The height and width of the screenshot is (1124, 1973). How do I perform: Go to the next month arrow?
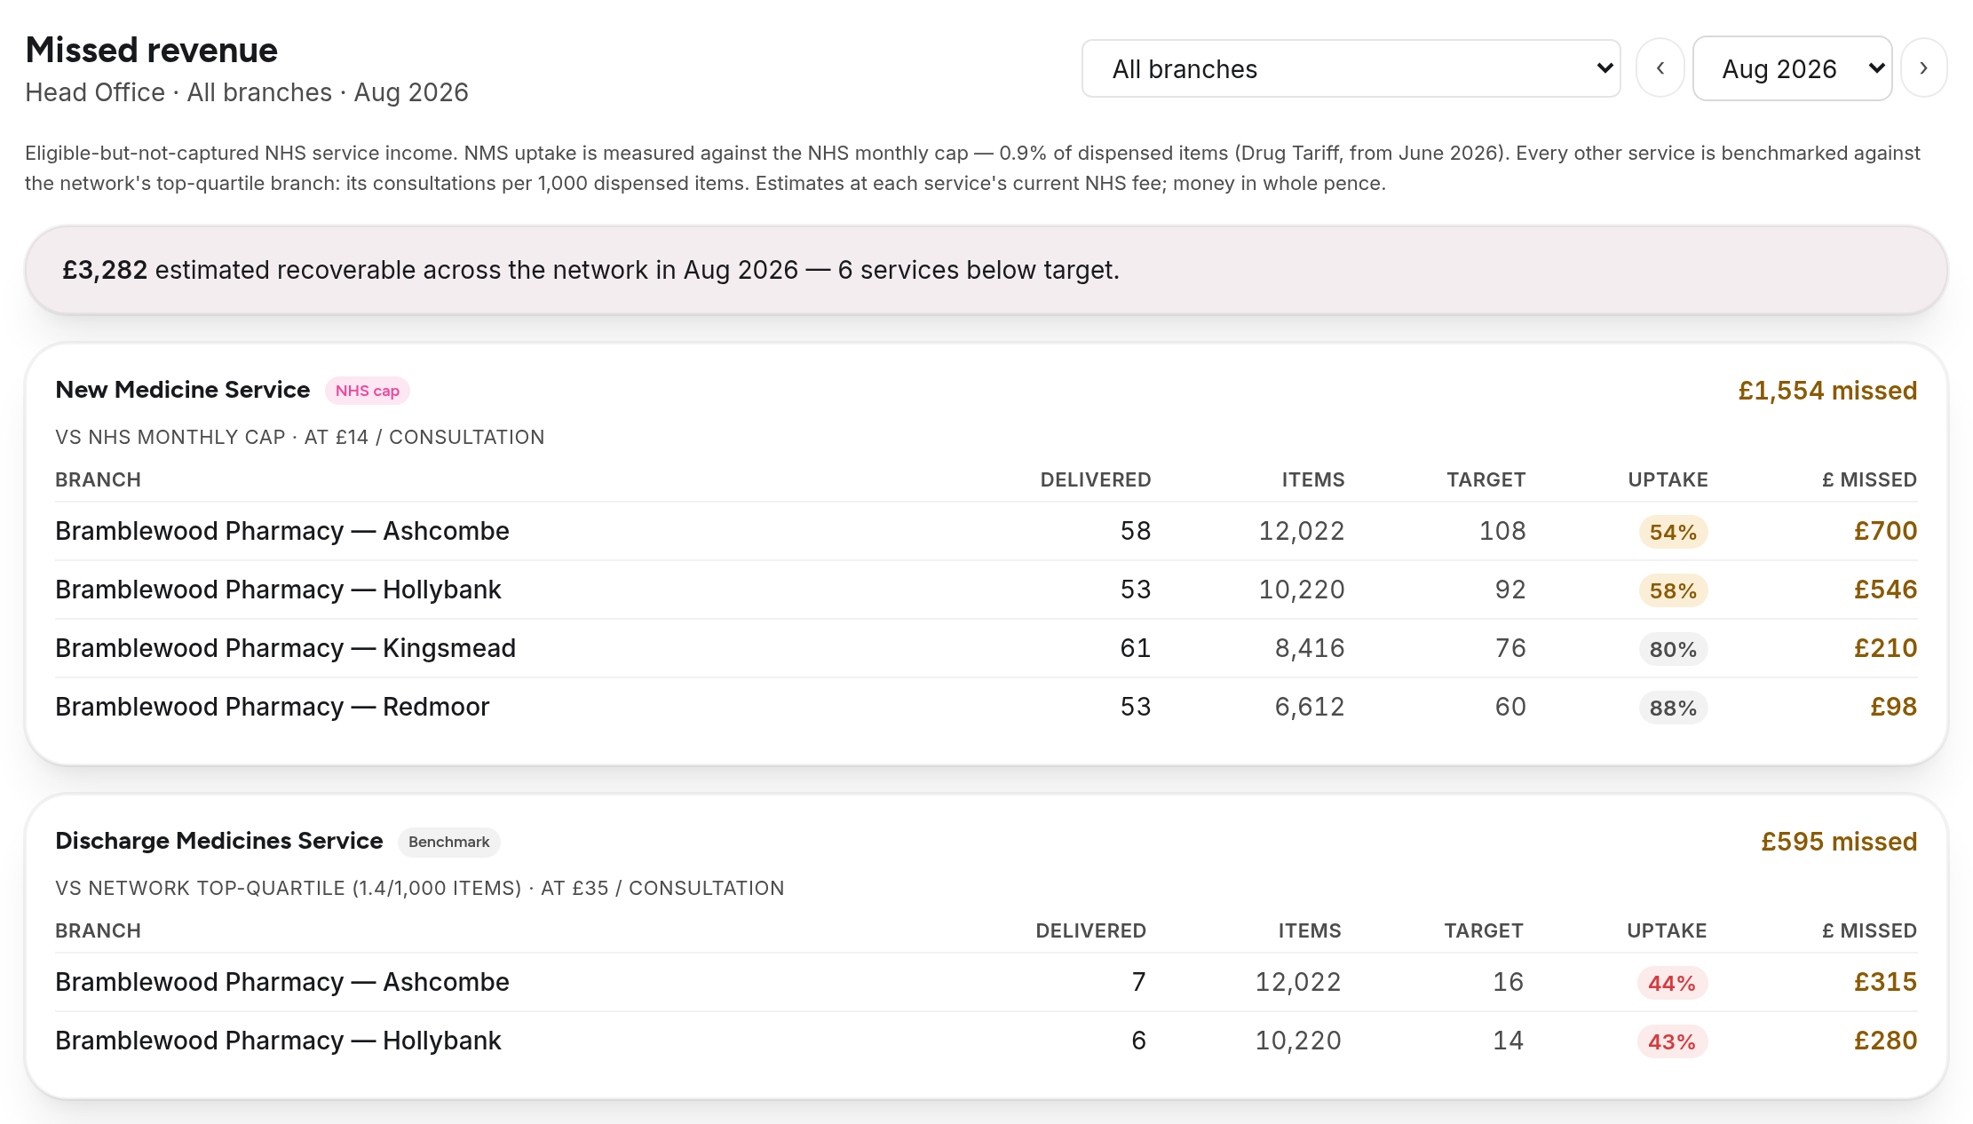pos(1923,68)
